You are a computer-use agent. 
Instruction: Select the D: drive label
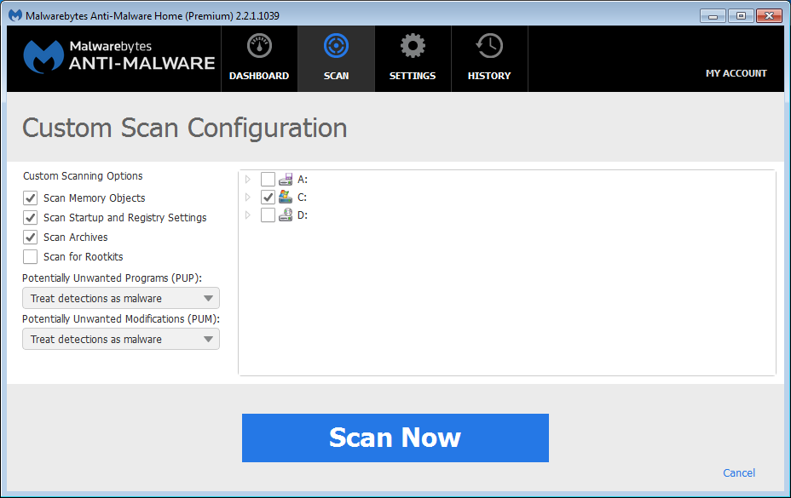pos(303,215)
